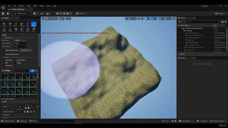Enable the translate gizmo in viewport
The height and width of the screenshot is (128, 228).
tap(129, 18)
